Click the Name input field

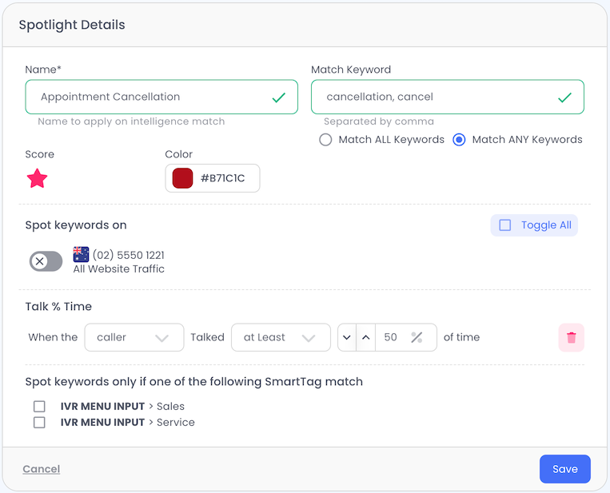click(161, 97)
